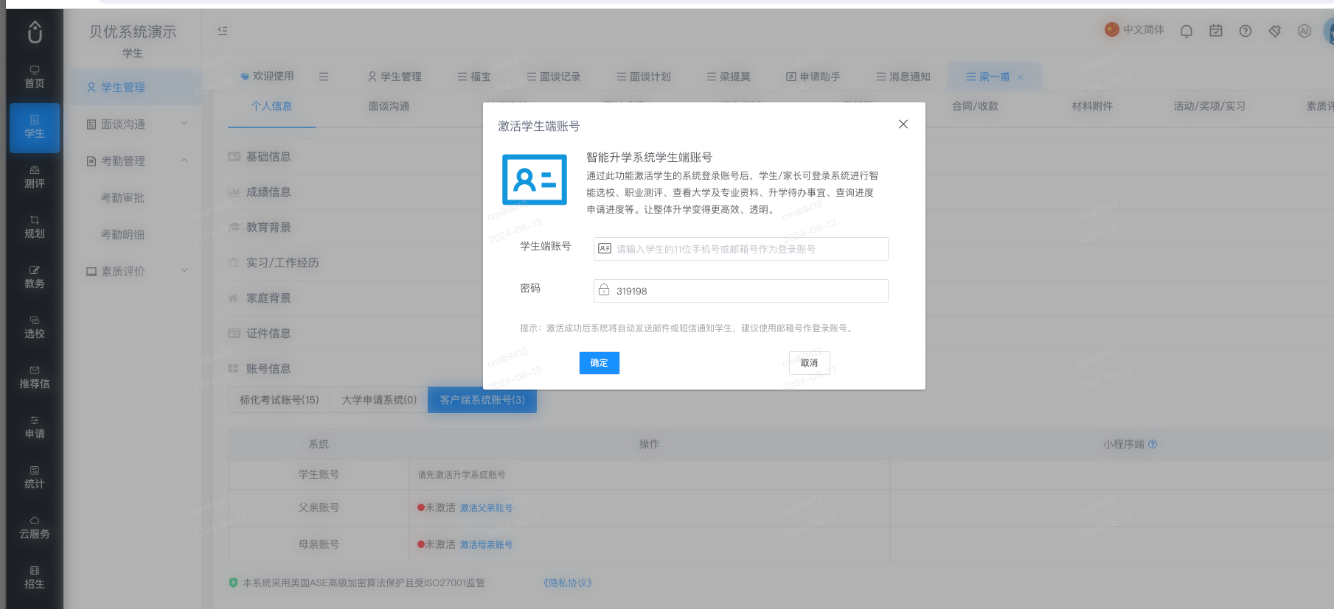
Task: Open the 测评 sidebar icon
Action: [x=35, y=177]
